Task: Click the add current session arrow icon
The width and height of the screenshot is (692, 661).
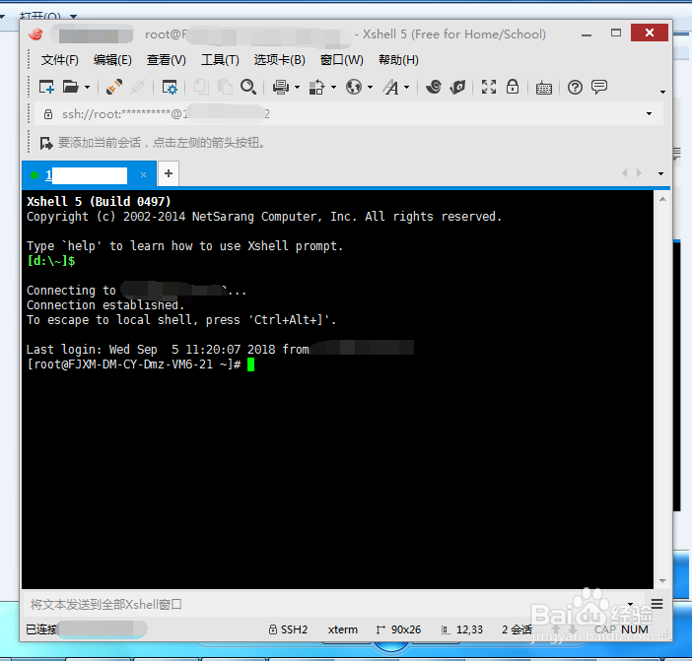Action: 46,143
